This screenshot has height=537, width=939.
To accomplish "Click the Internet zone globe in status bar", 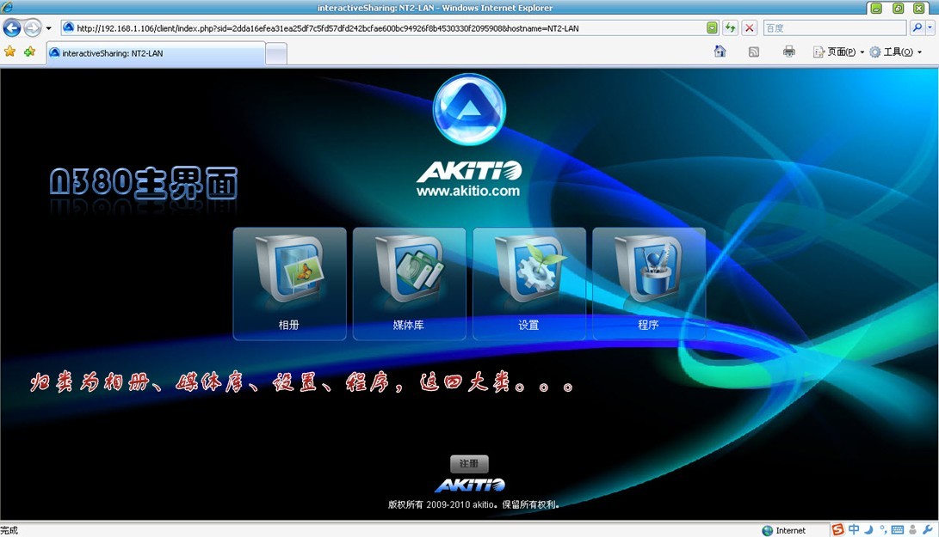I will 767,530.
